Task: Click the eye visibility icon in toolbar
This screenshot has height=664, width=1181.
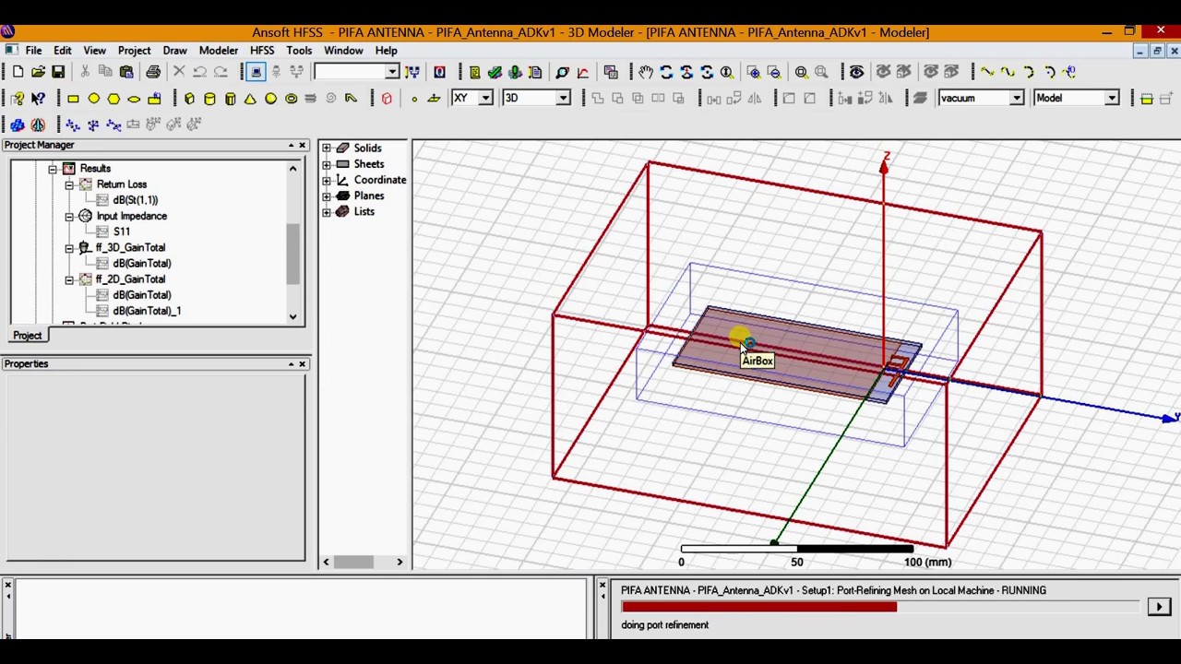Action: click(x=856, y=72)
